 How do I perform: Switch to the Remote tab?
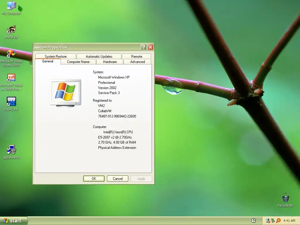[x=137, y=57]
